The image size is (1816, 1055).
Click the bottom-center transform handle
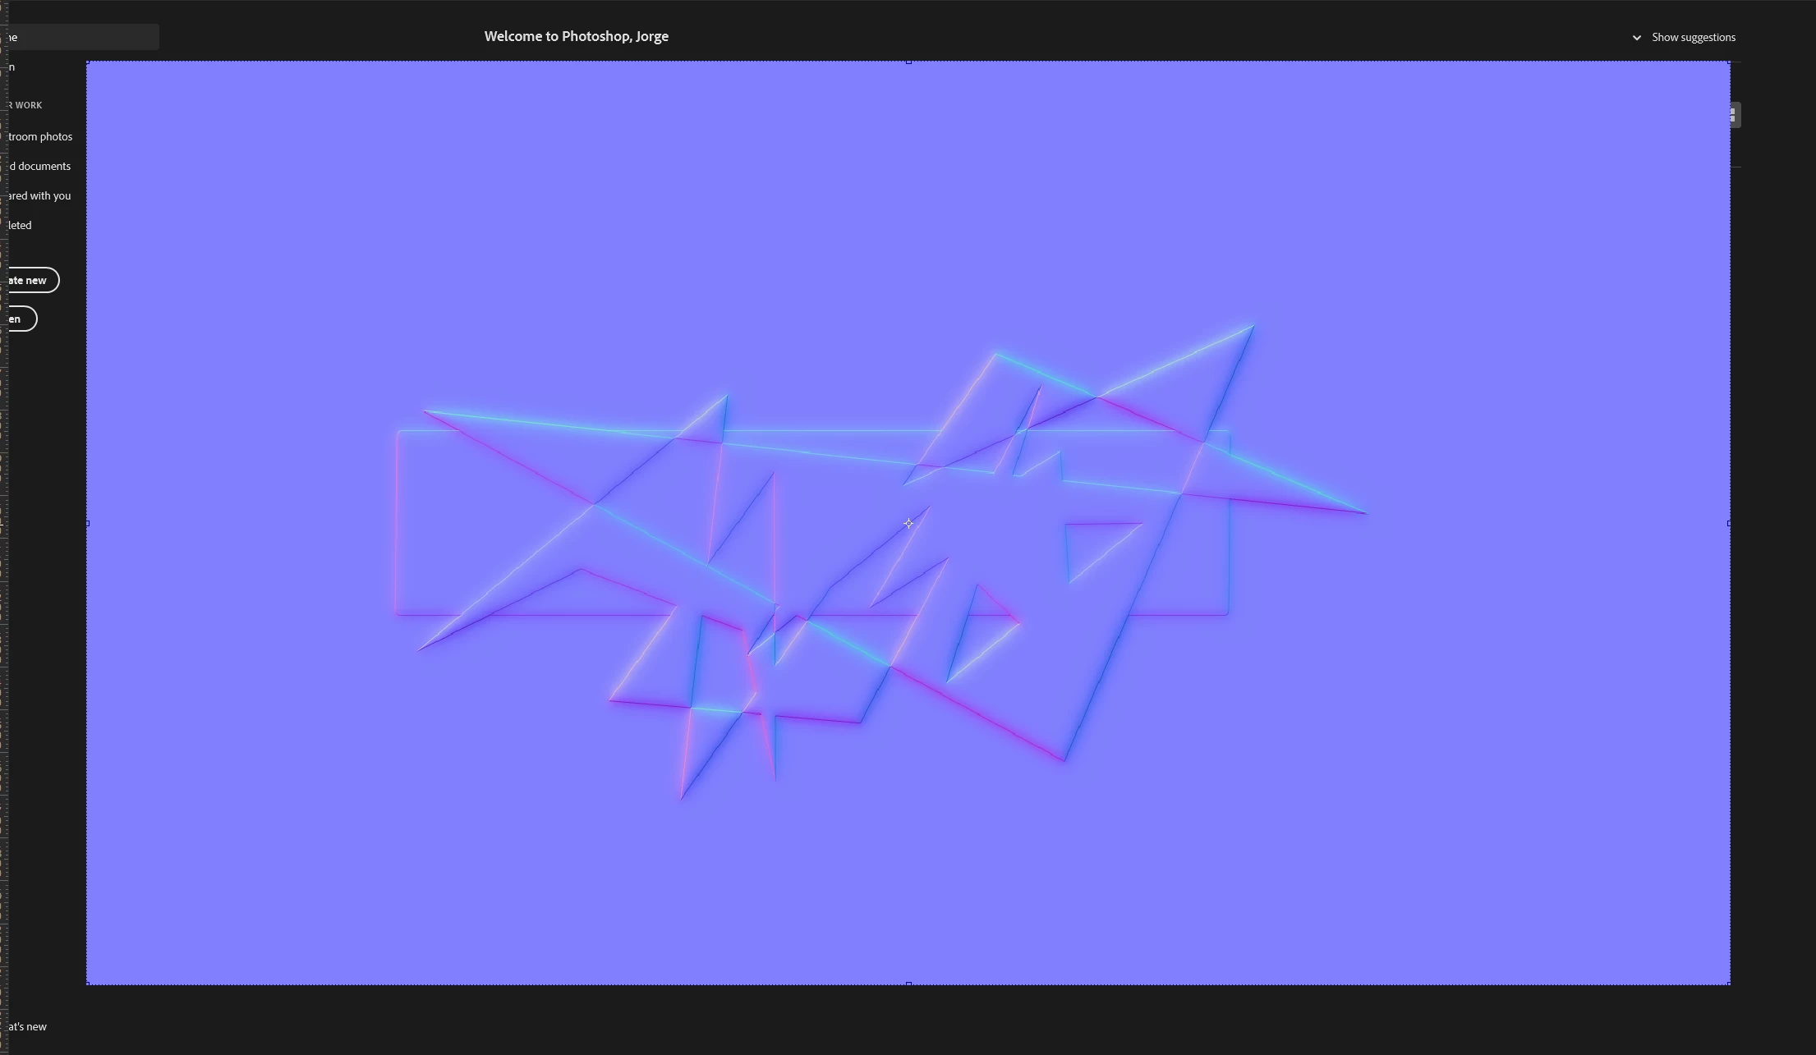point(908,983)
